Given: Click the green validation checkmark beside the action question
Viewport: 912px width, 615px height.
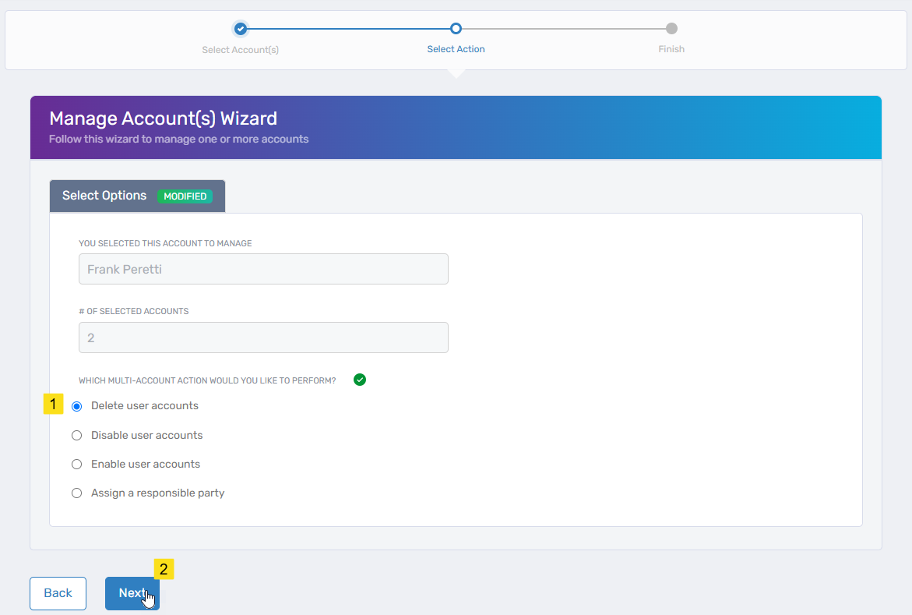Looking at the screenshot, I should [x=360, y=380].
